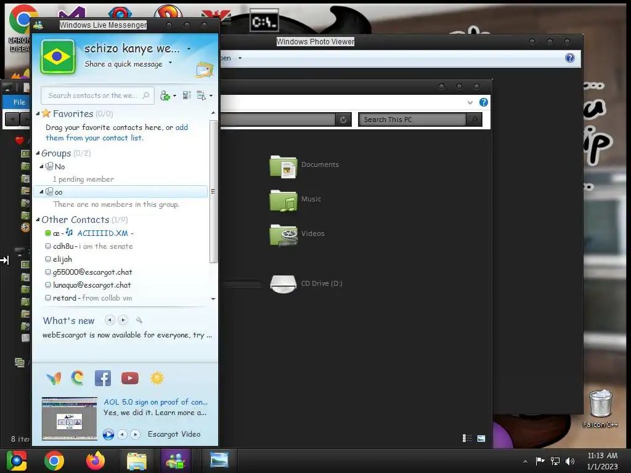Collapse the No group
The image size is (631, 473).
41,166
